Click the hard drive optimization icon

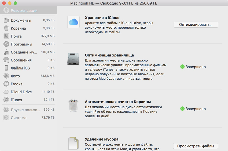73,59
